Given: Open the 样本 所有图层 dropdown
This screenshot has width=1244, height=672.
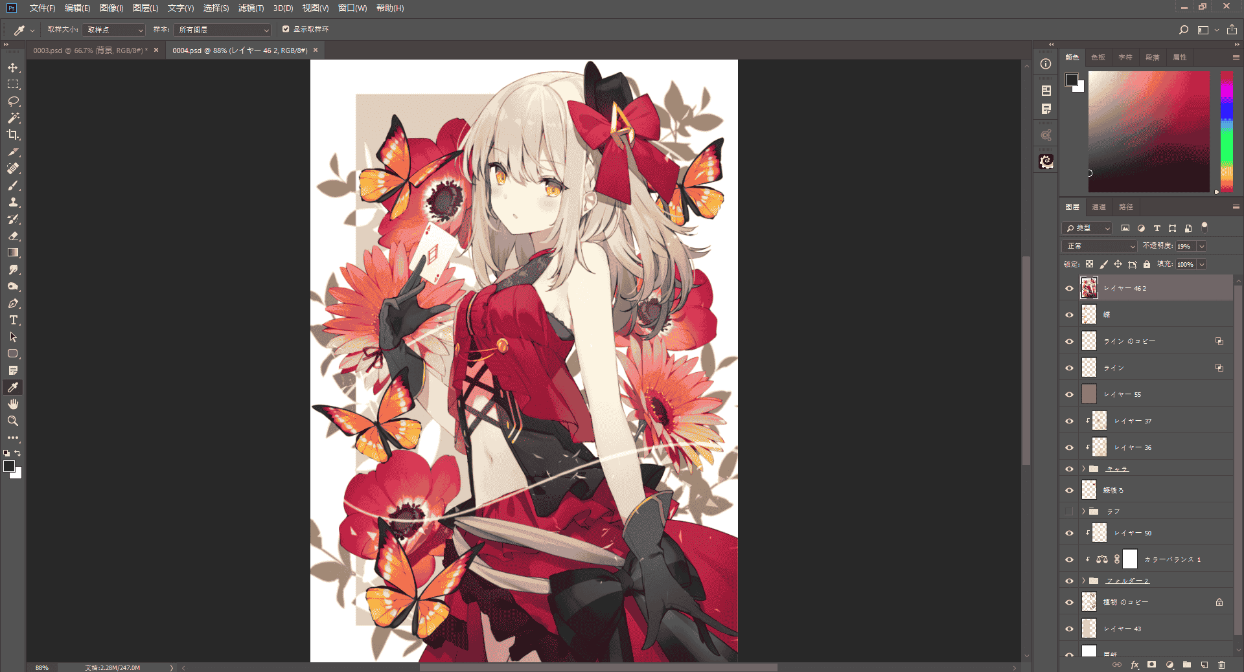Looking at the screenshot, I should (x=222, y=30).
